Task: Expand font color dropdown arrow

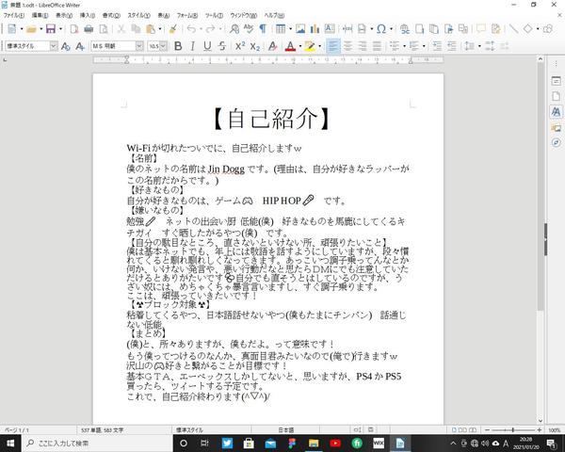Action: (299, 46)
